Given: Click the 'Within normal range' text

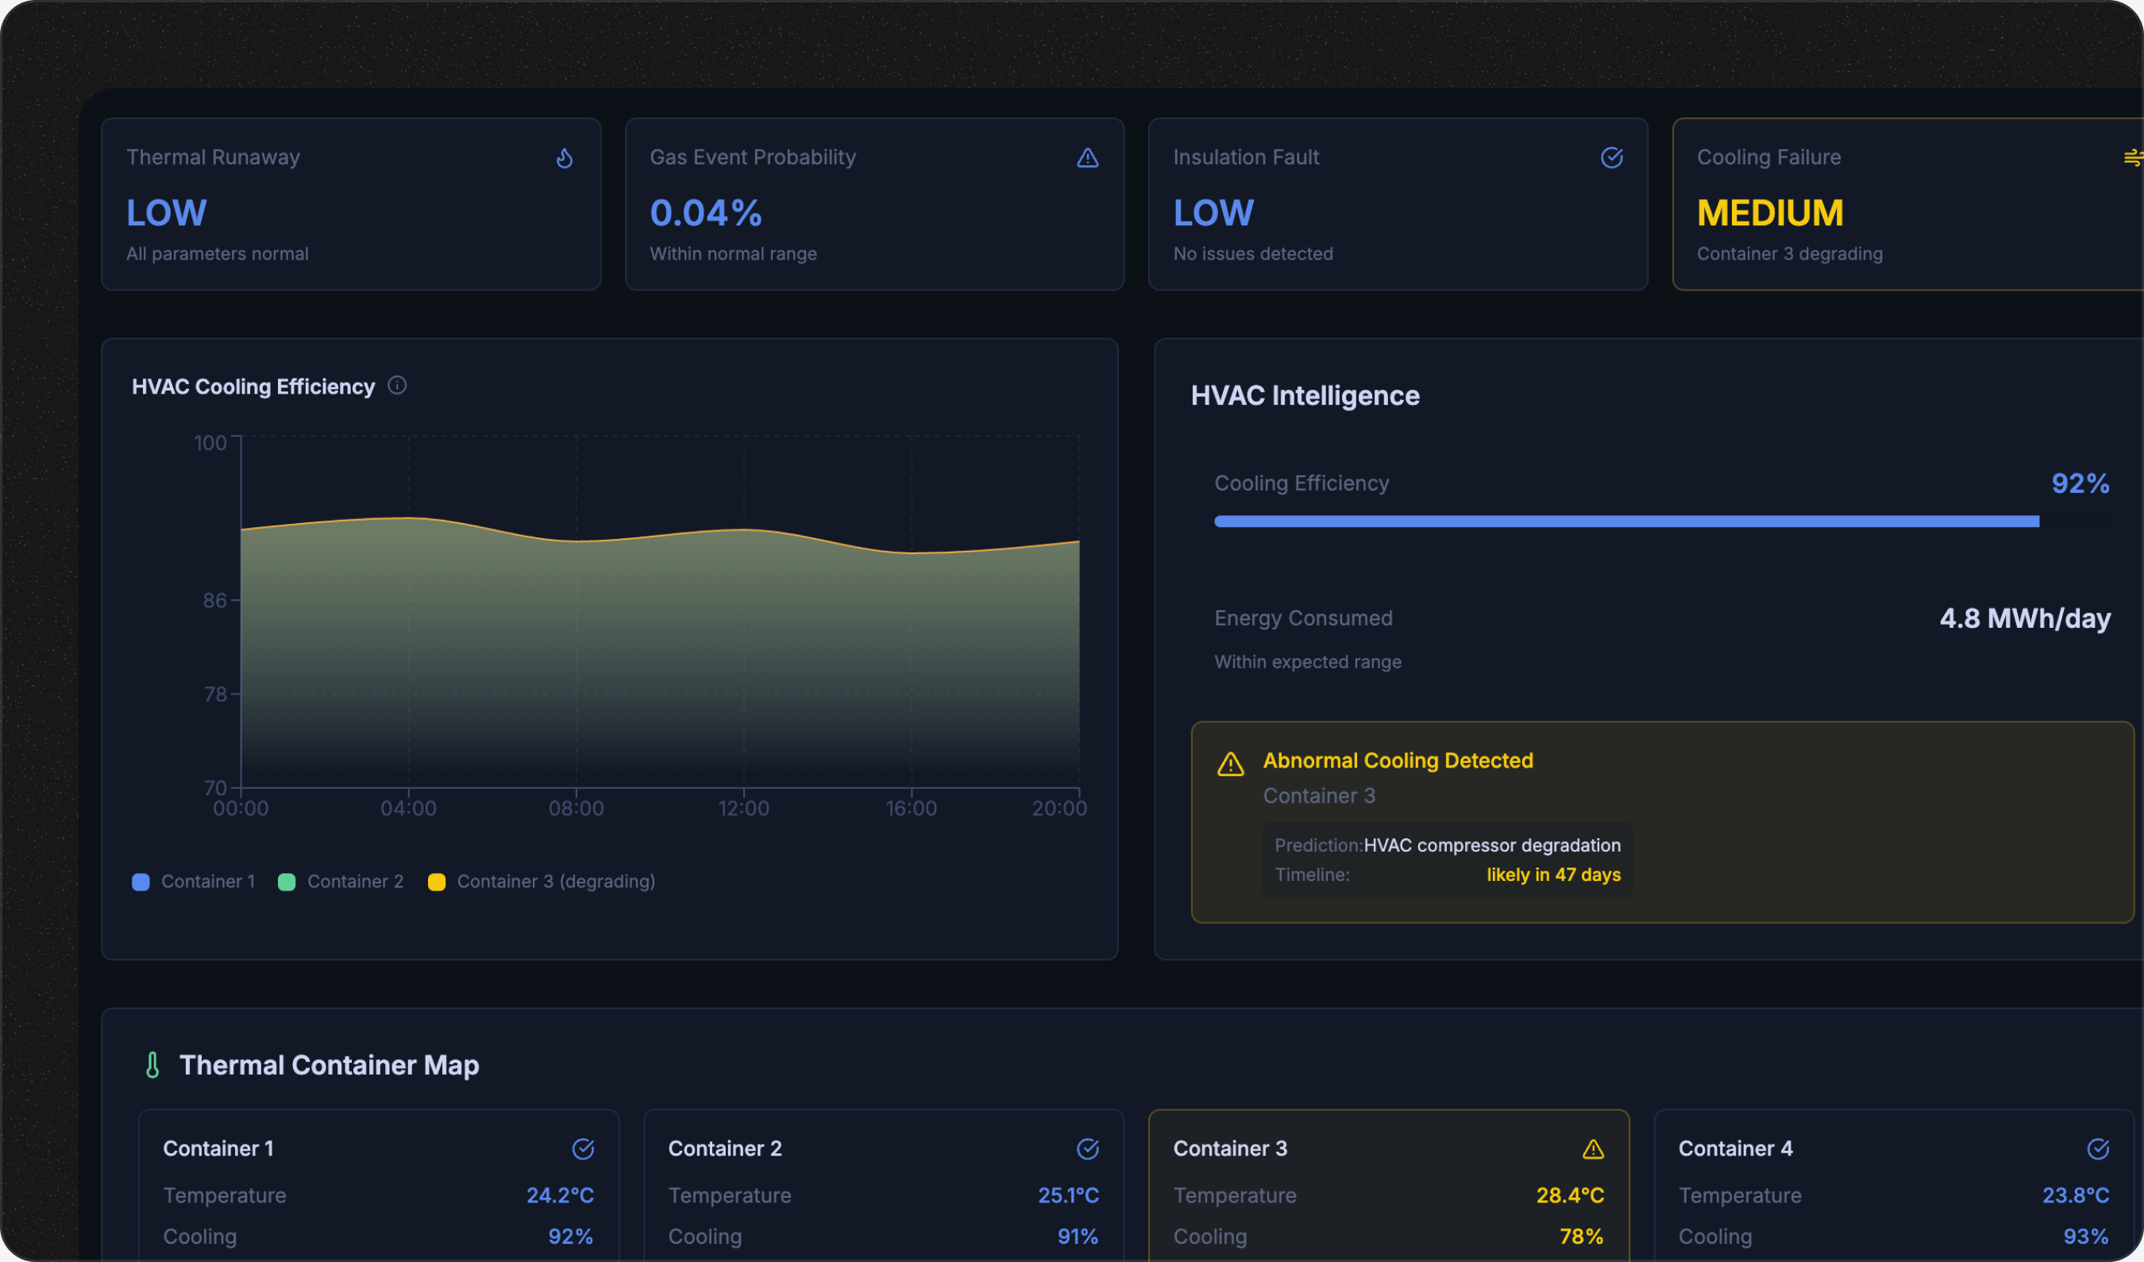Looking at the screenshot, I should (734, 253).
